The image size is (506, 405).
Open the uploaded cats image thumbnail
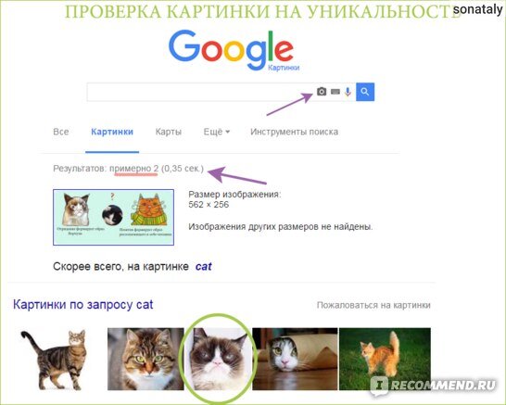click(x=114, y=217)
